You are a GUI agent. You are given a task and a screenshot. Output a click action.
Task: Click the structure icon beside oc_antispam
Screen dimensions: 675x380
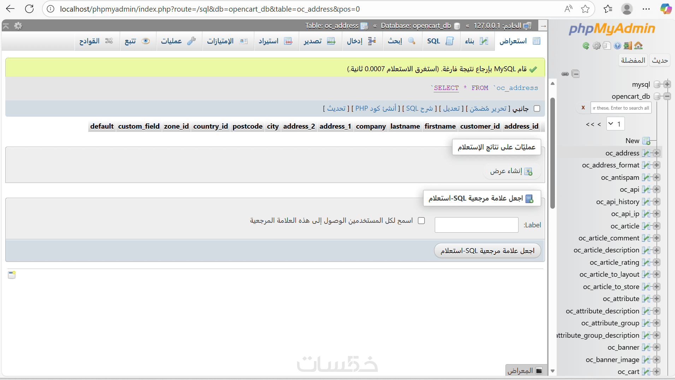646,177
